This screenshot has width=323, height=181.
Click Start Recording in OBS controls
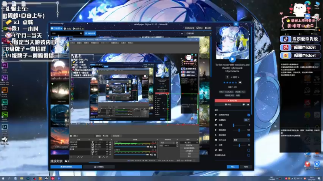189,145
